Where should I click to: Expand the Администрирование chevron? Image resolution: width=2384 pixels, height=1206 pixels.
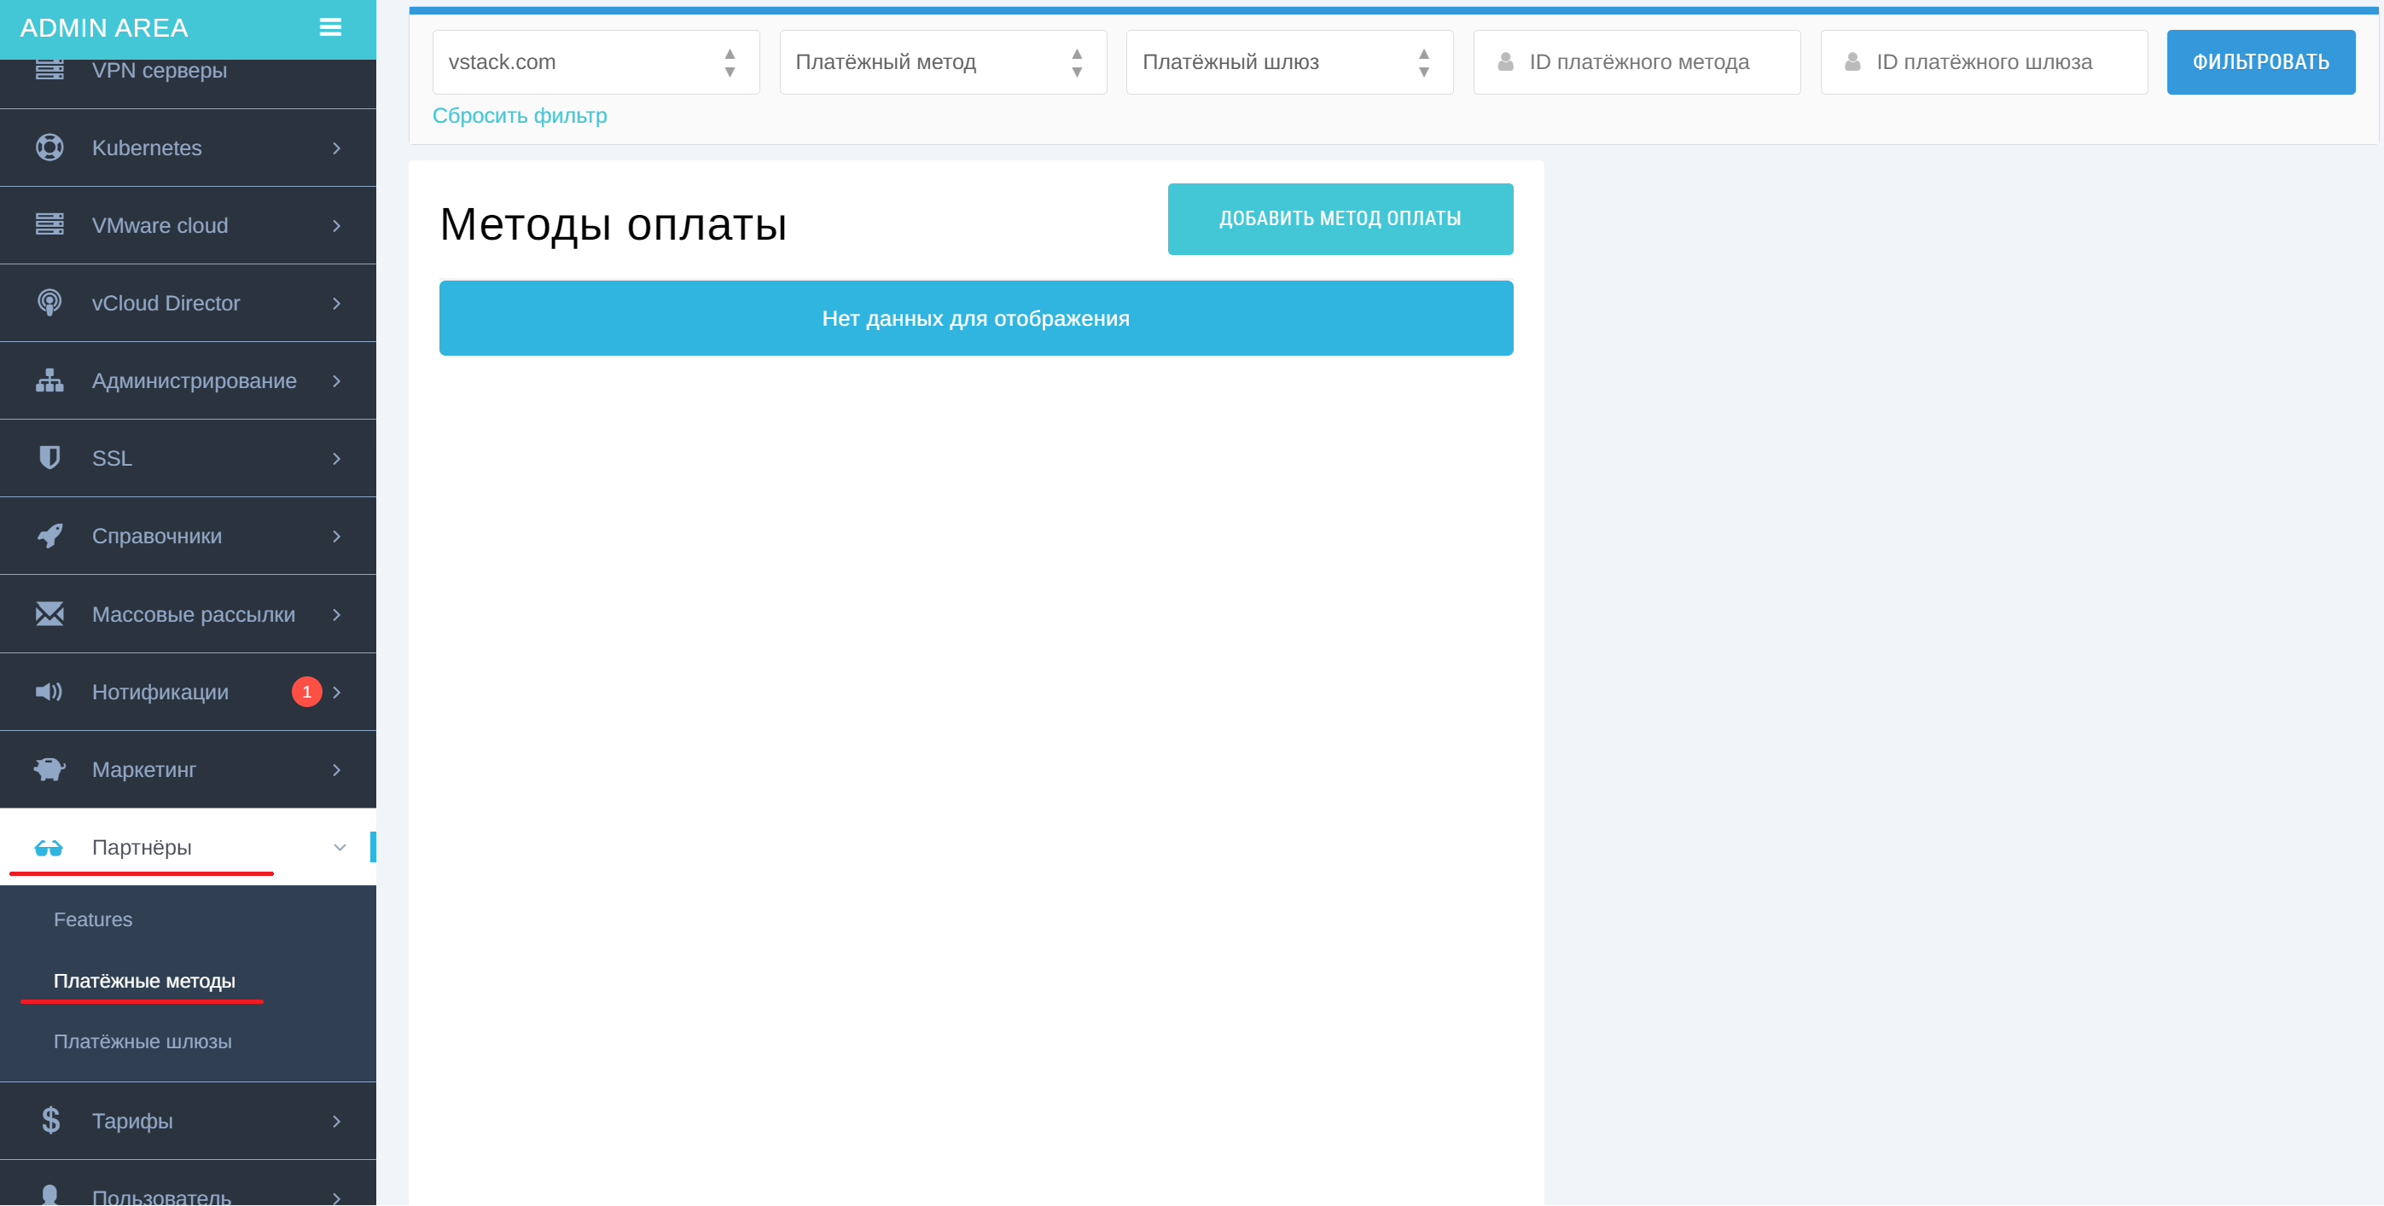[337, 381]
